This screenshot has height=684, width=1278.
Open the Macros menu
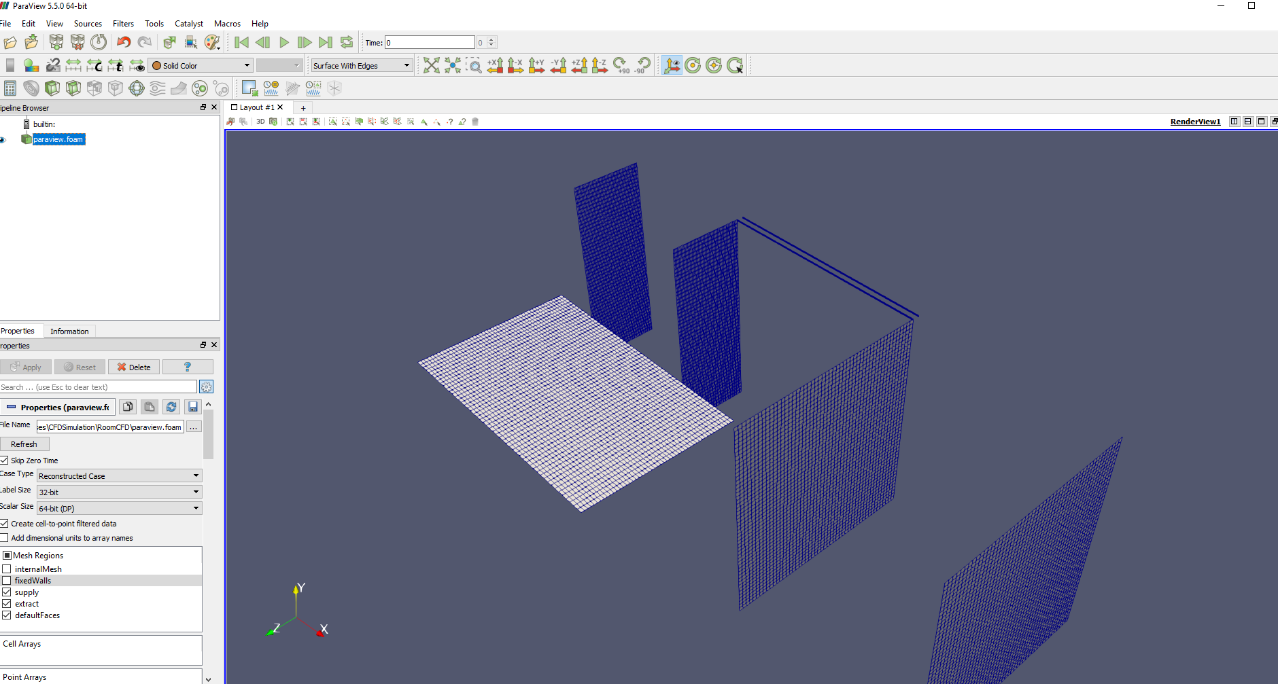(x=227, y=24)
